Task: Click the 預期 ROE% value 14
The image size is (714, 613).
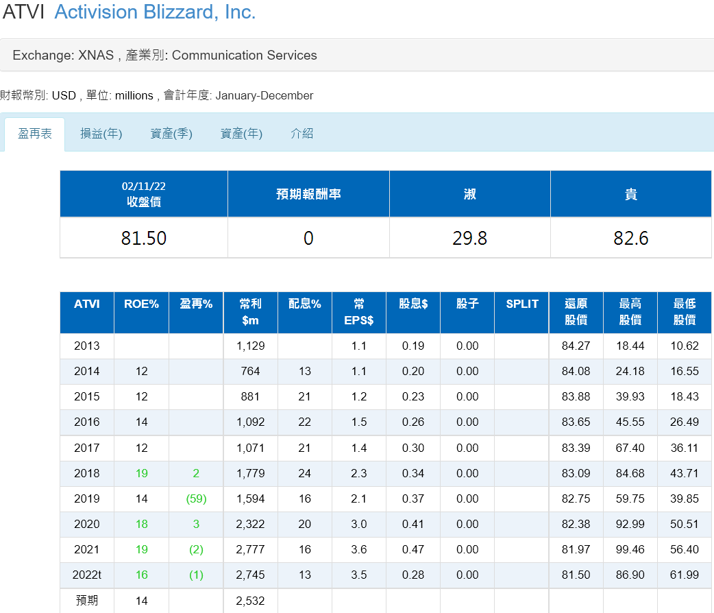Action: (x=142, y=601)
